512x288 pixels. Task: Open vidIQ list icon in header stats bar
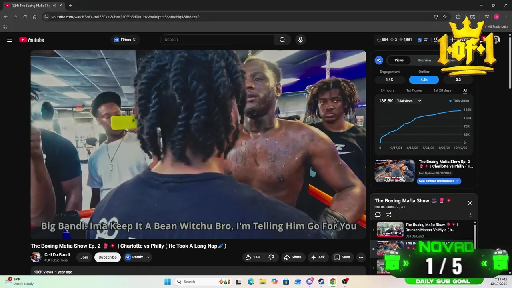click(426, 40)
